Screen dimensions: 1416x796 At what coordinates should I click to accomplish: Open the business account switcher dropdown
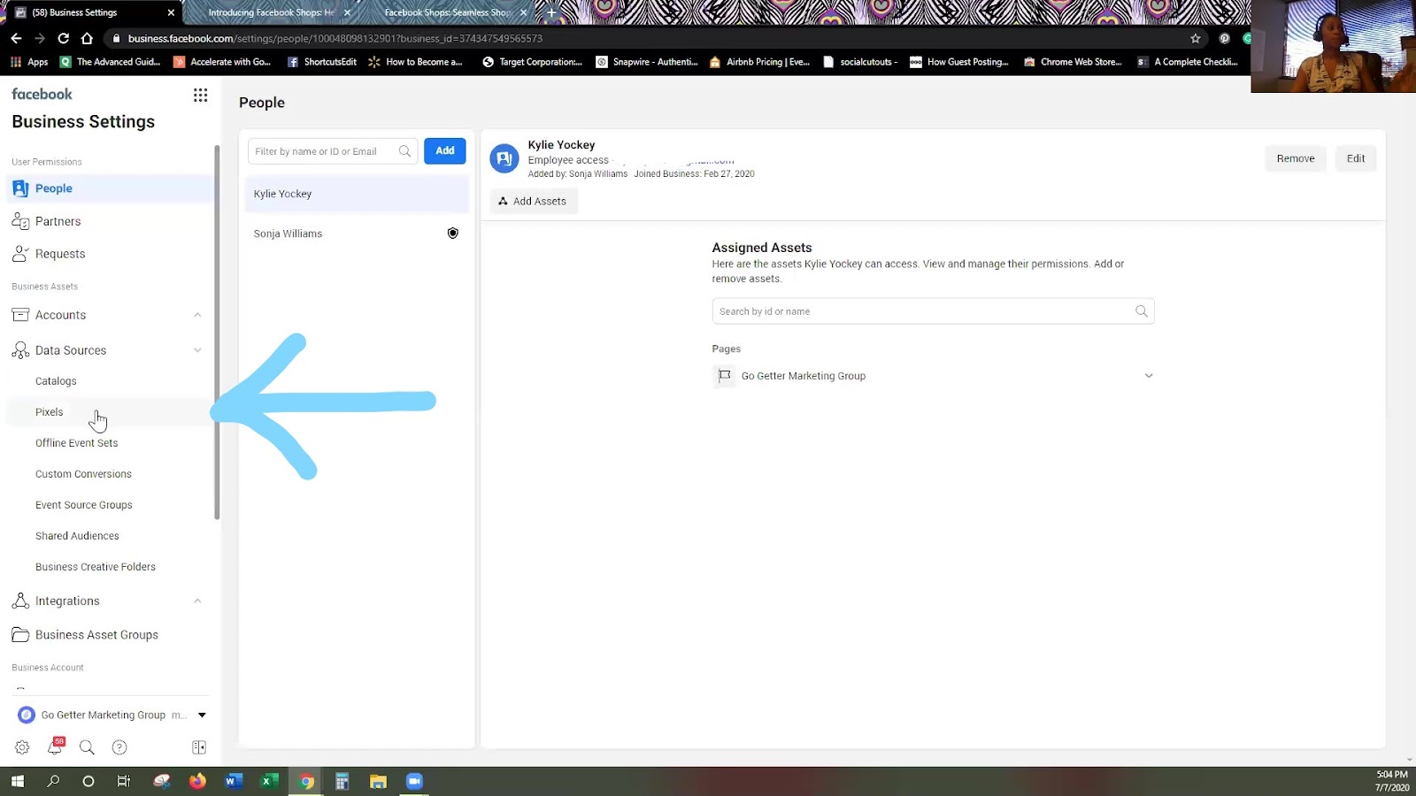coord(202,715)
